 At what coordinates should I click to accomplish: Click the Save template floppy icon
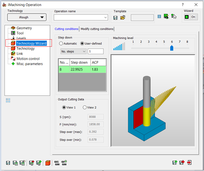[x=115, y=18]
